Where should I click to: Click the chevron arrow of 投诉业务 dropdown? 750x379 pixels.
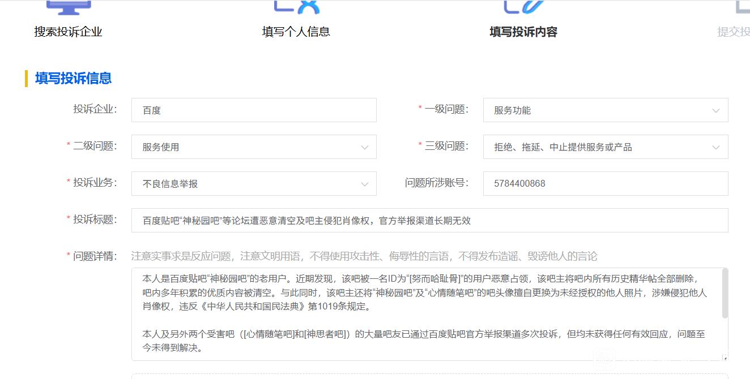click(x=364, y=184)
